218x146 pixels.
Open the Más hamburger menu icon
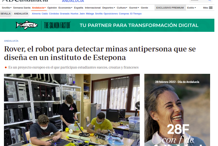point(211,8)
